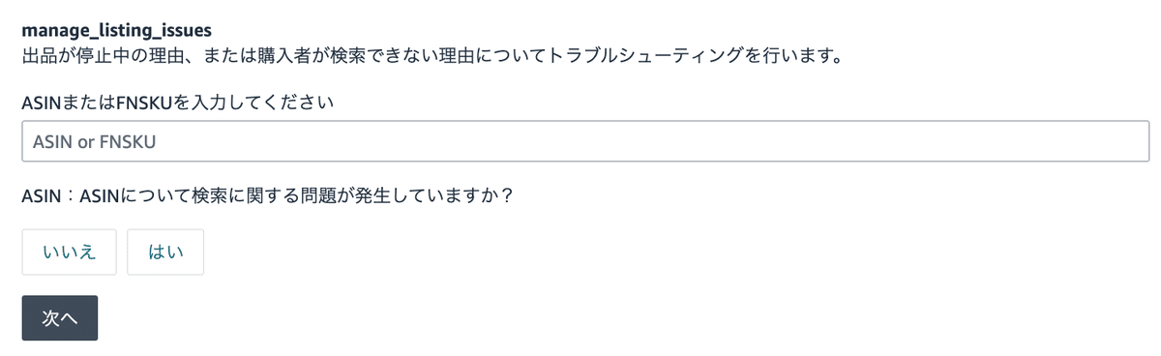Focus the text box with ASIN placeholder
Viewport: 1161px width, 356px height.
coord(585,141)
